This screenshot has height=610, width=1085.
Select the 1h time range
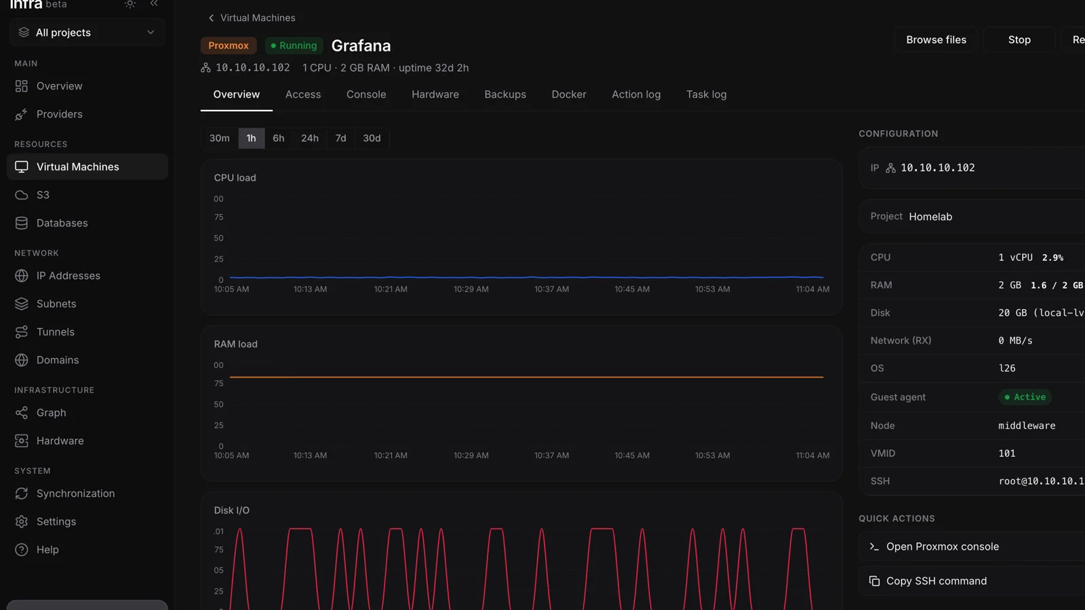[251, 138]
